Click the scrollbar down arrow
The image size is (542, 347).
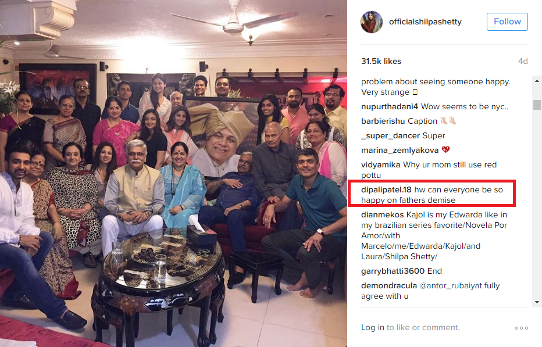[537, 302]
